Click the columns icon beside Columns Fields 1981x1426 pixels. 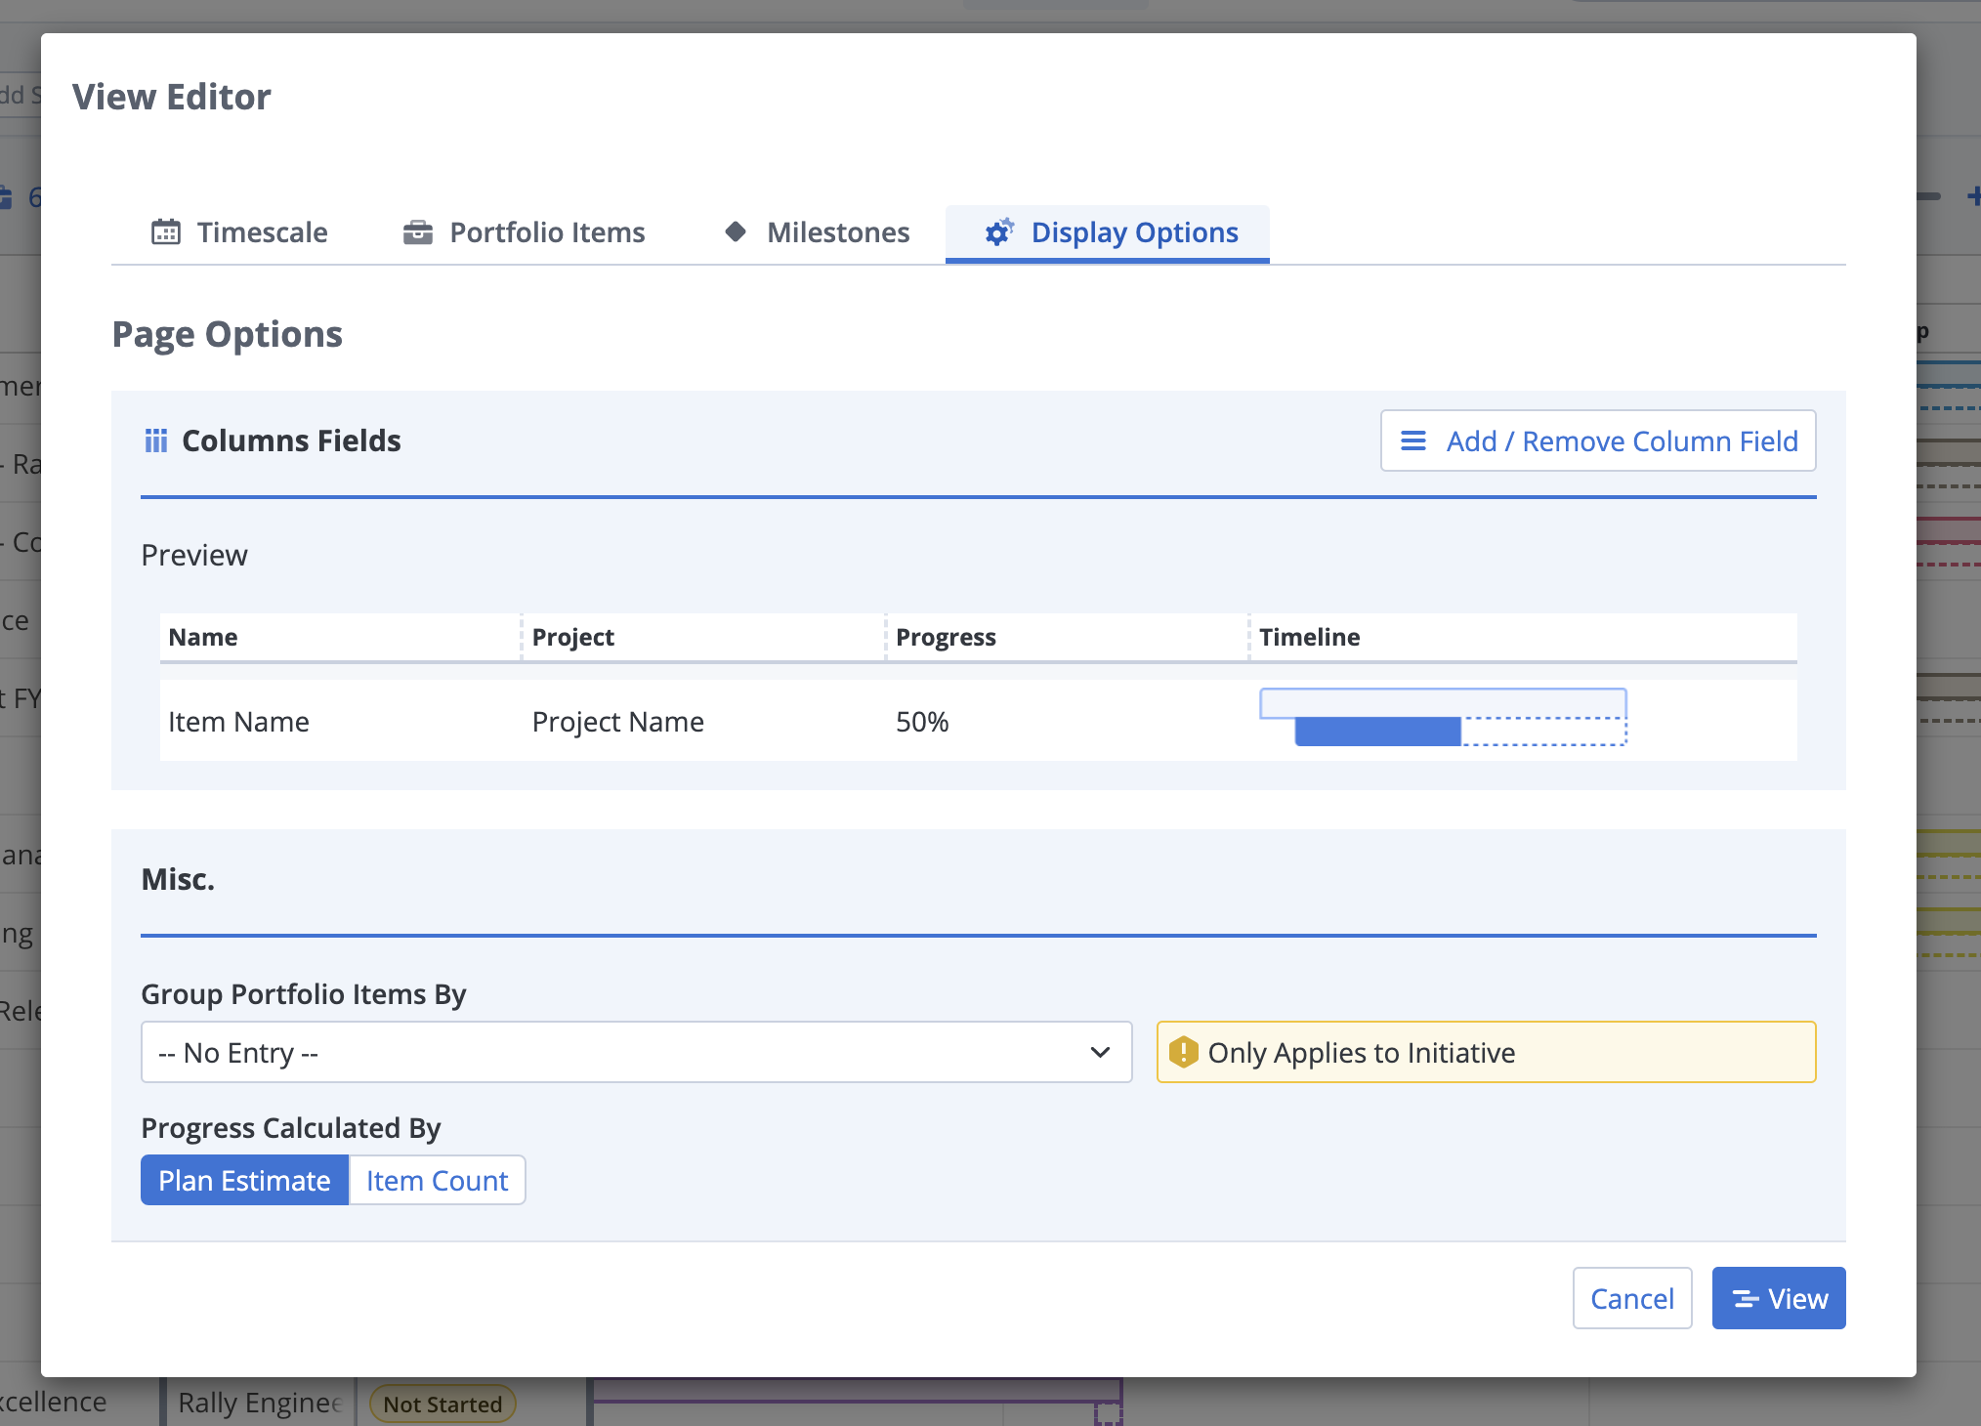pos(157,440)
